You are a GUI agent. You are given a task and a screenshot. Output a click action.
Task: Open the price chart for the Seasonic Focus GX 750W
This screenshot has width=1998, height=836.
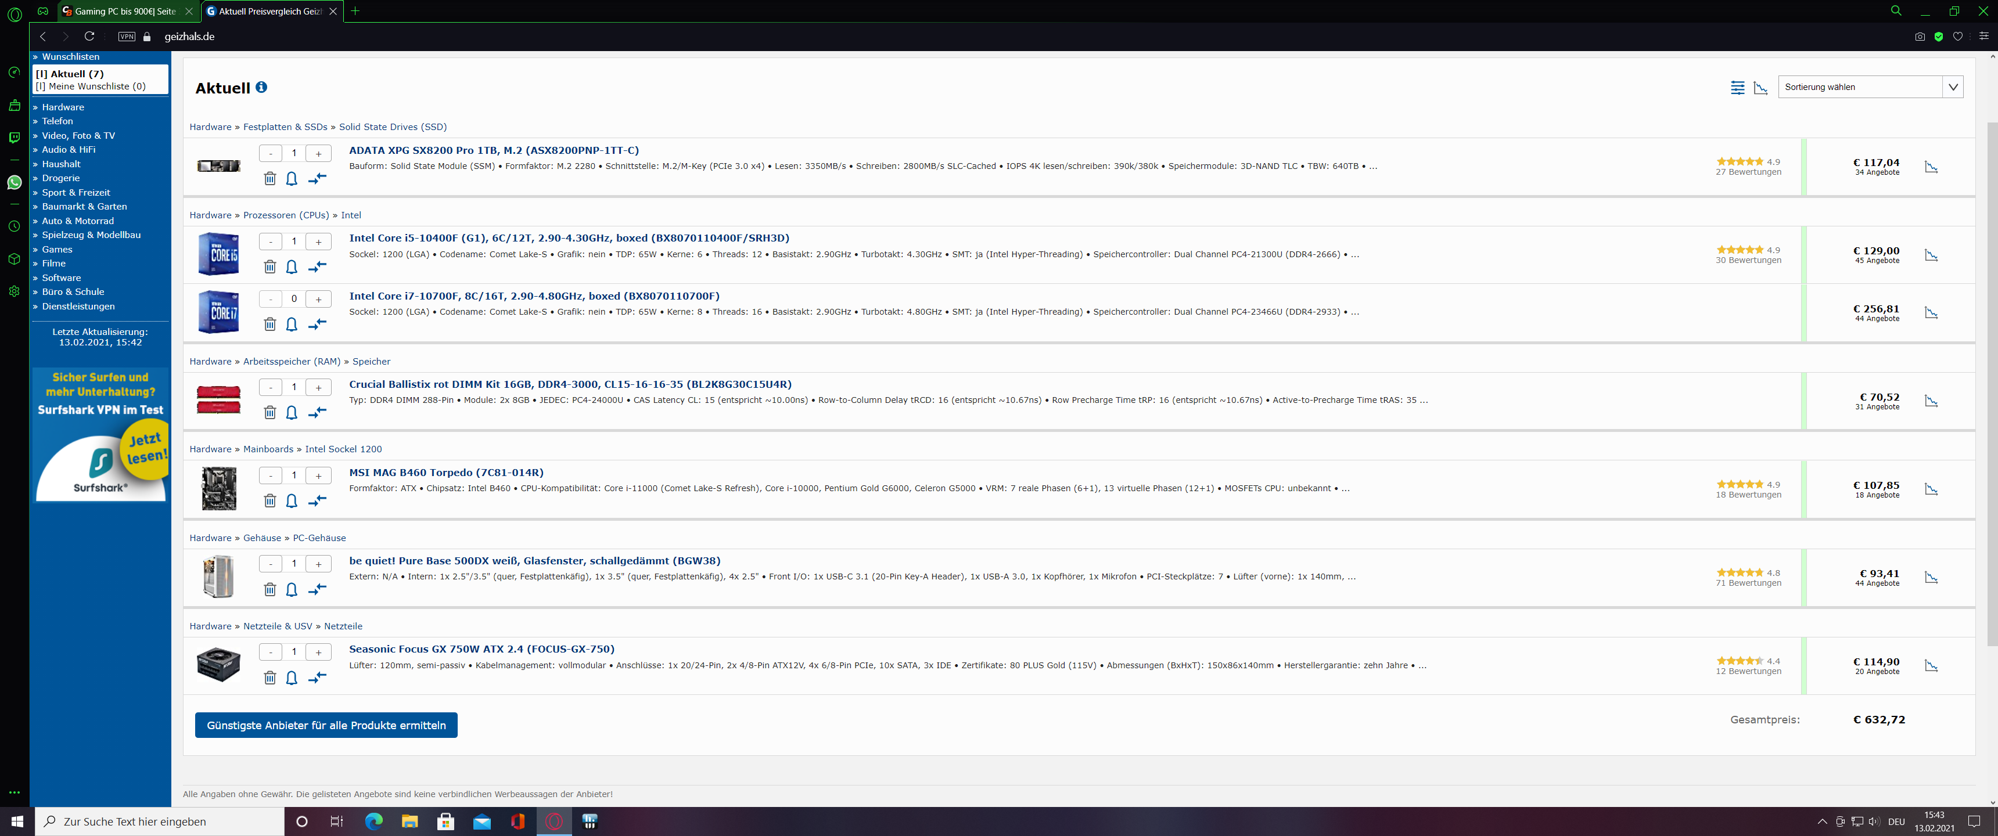coord(1931,666)
